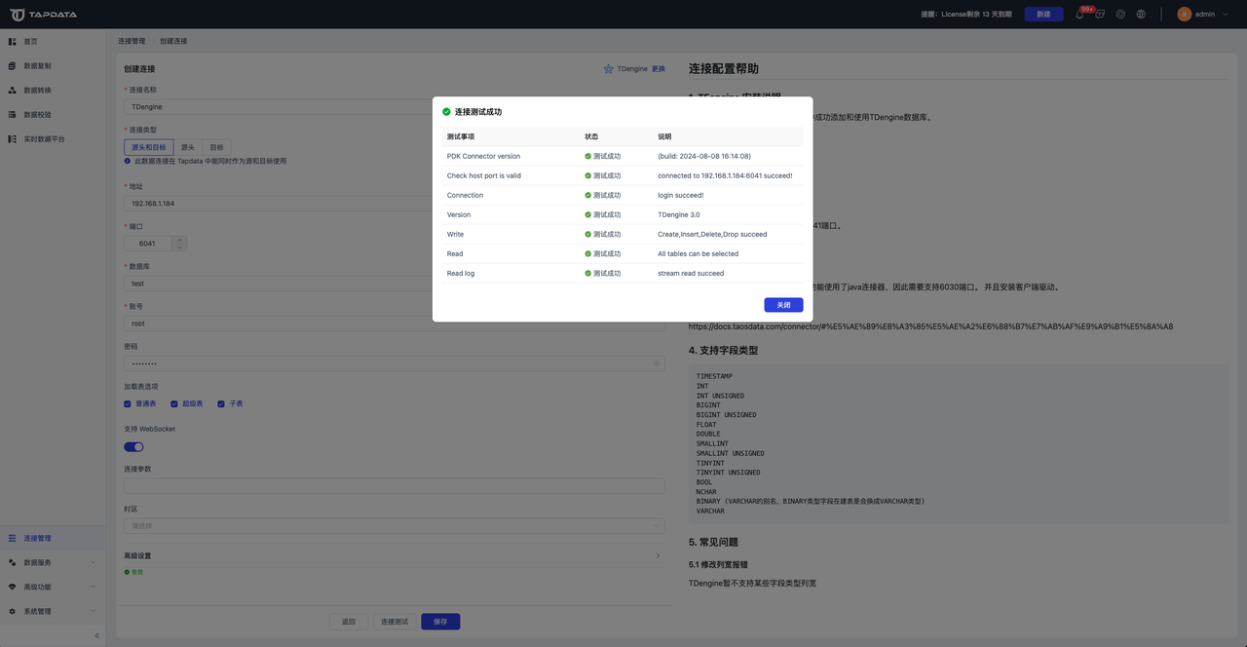Click the globe language icon
This screenshot has height=647, width=1247.
point(1141,15)
